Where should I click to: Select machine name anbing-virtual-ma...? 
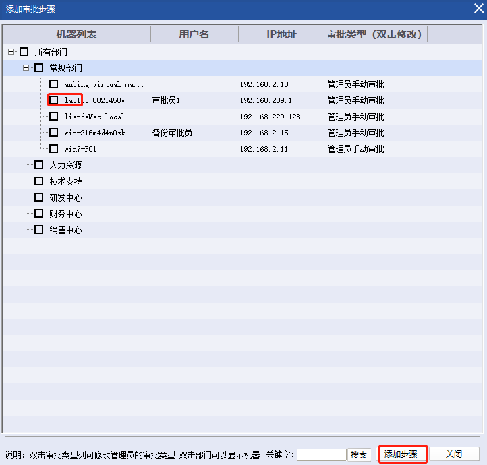104,84
